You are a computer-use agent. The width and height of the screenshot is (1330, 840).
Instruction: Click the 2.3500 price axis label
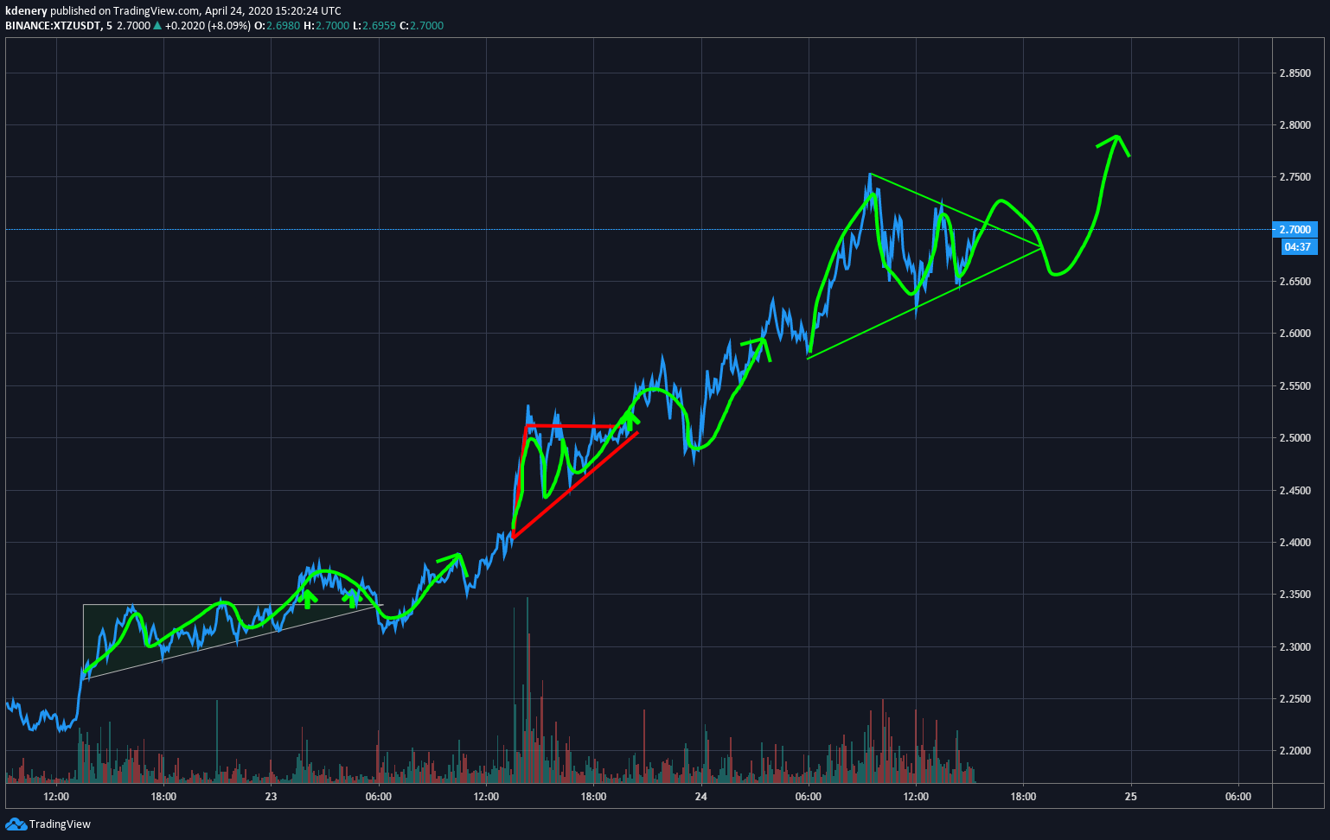pyautogui.click(x=1295, y=595)
